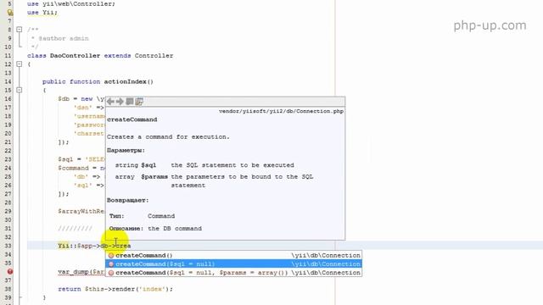The height and width of the screenshot is (305, 543).
Task: Click "return $this->render('index');" on line 38
Action: [115, 289]
